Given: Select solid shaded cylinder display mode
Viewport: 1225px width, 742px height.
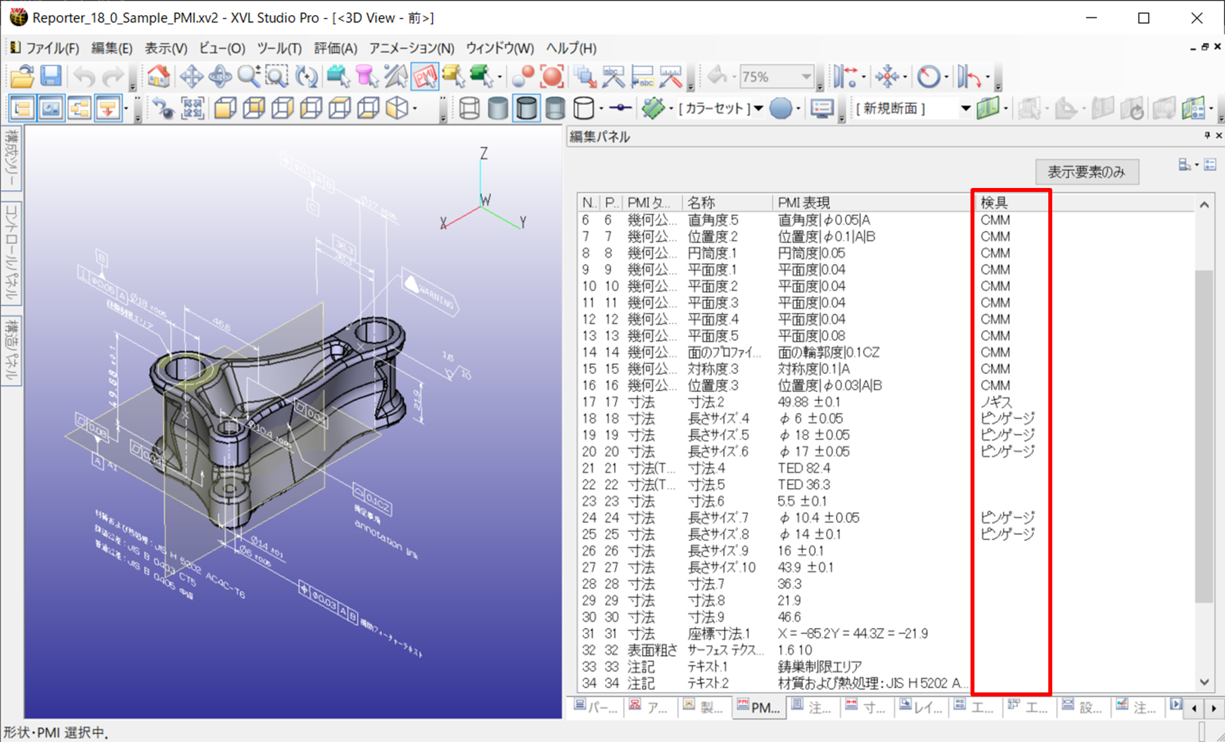Looking at the screenshot, I should coord(498,108).
